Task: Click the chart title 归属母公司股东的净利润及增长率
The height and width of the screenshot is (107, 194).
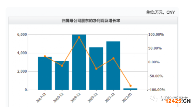Action: 91,21
